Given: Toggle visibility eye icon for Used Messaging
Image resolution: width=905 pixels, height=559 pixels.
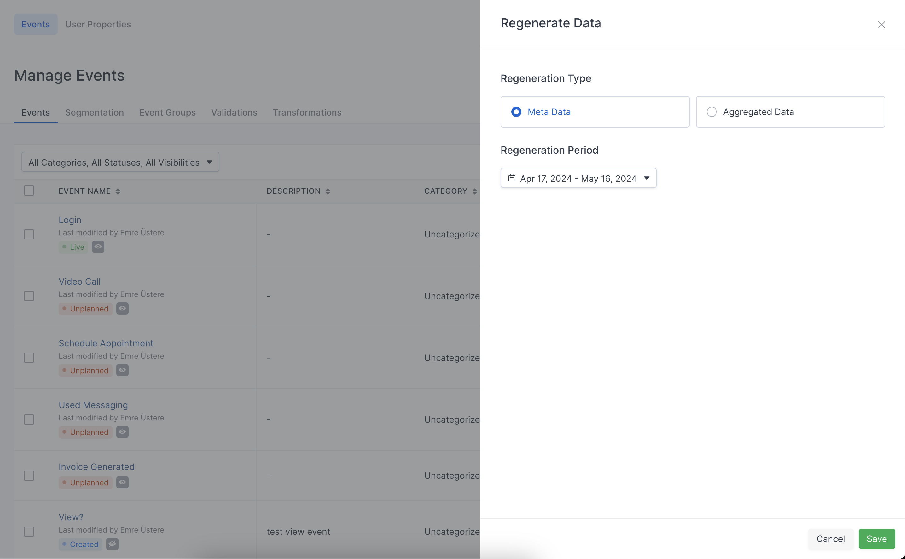Looking at the screenshot, I should tap(122, 432).
